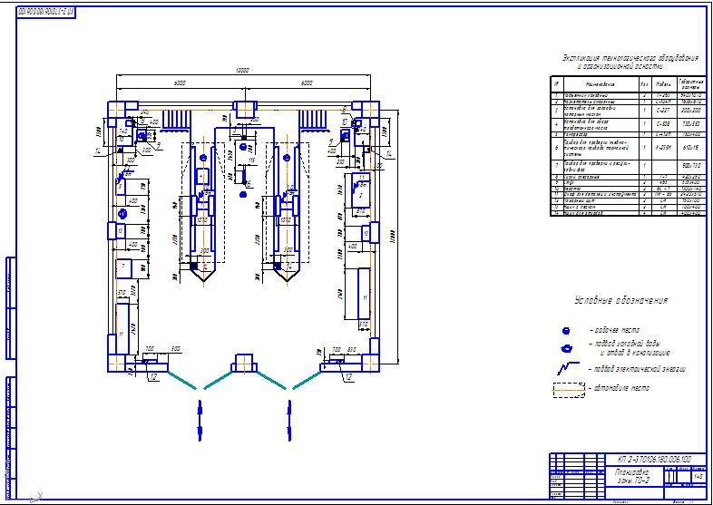Click the top center wall column
713x505 pixels.
pyautogui.click(x=245, y=108)
